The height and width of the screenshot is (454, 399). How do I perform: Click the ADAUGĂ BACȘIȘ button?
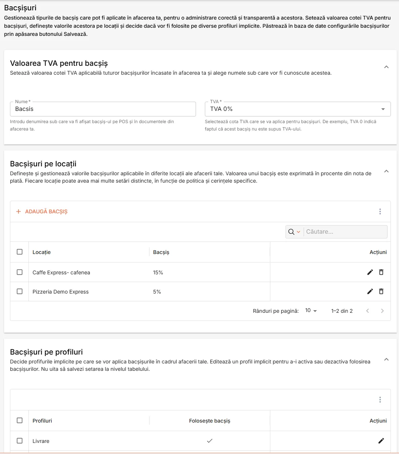pos(42,211)
